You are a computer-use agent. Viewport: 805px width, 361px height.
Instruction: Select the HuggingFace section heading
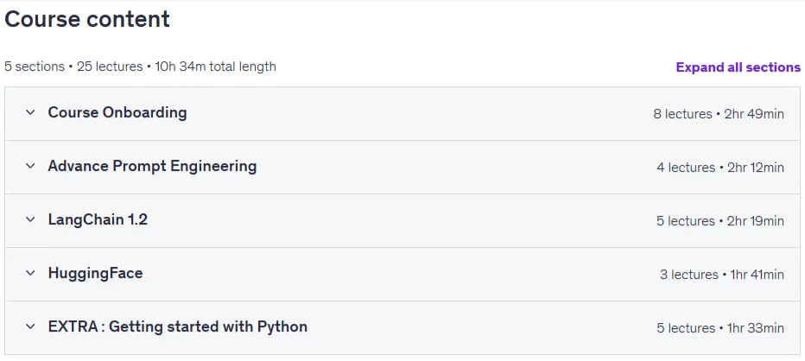96,273
